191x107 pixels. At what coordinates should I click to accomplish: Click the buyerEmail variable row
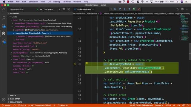40,43
